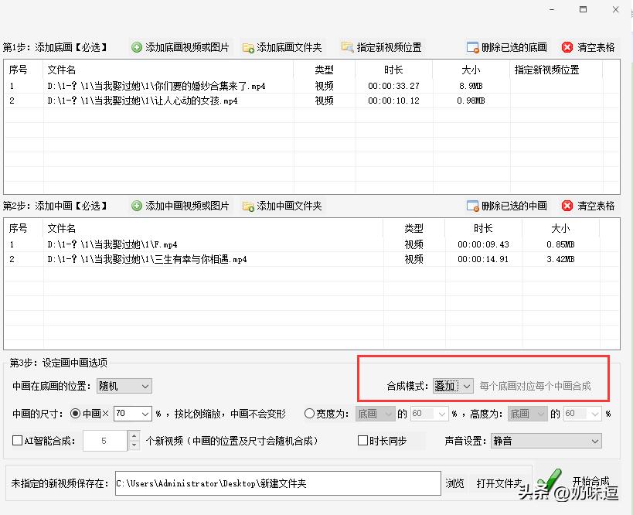Select the 宽度为 radio button
The height and width of the screenshot is (515, 633).
[309, 413]
